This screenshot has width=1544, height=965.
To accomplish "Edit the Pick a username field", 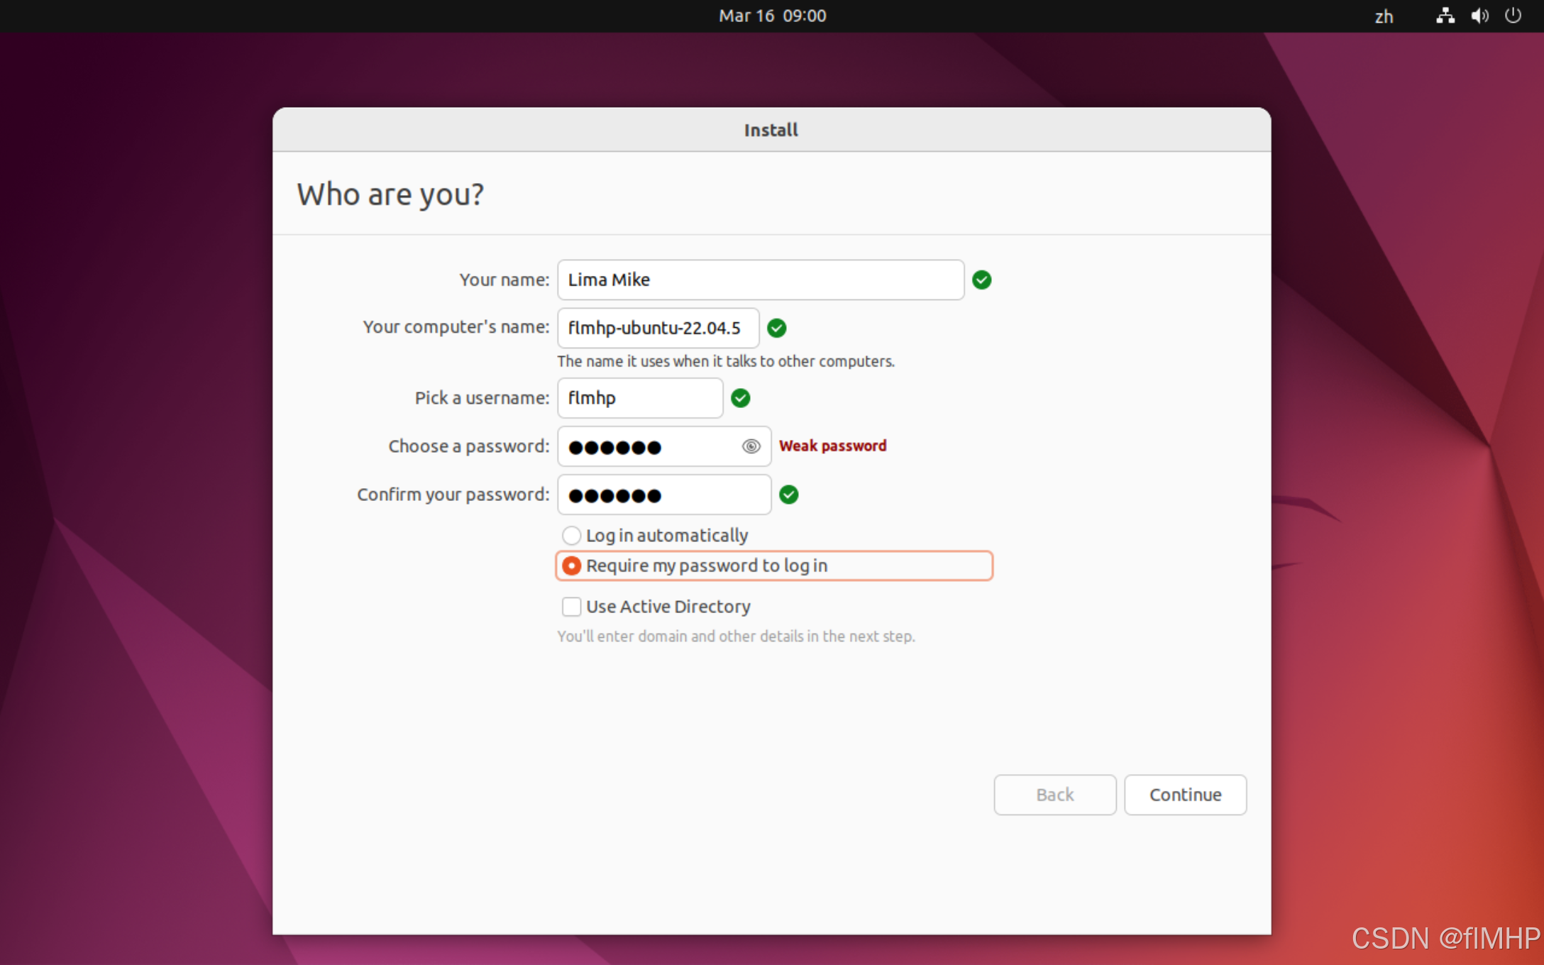I will [x=639, y=398].
